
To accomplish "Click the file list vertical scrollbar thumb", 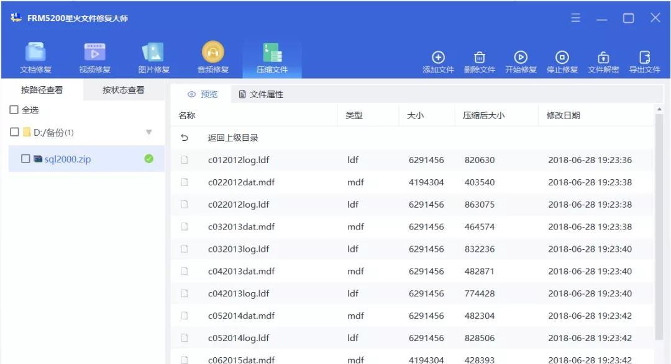I will pos(659,226).
